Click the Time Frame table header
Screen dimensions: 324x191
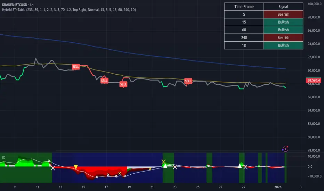(244, 7)
